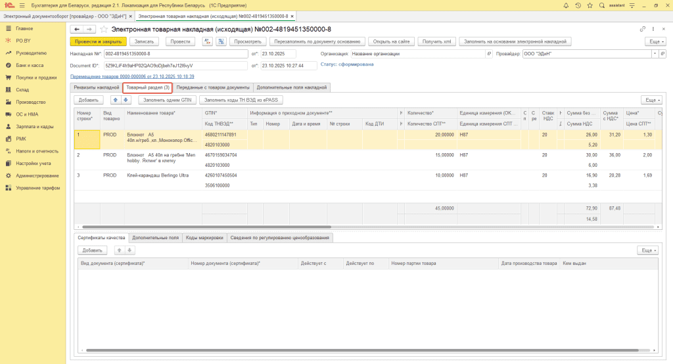Add document to favorites with title star

pos(104,30)
